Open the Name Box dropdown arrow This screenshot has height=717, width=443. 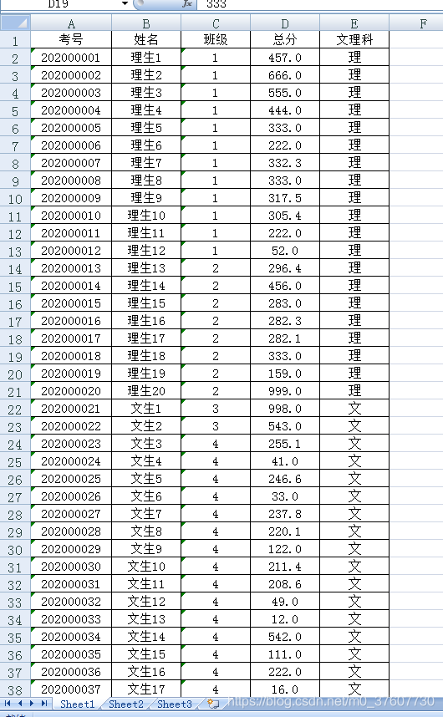(x=125, y=3)
